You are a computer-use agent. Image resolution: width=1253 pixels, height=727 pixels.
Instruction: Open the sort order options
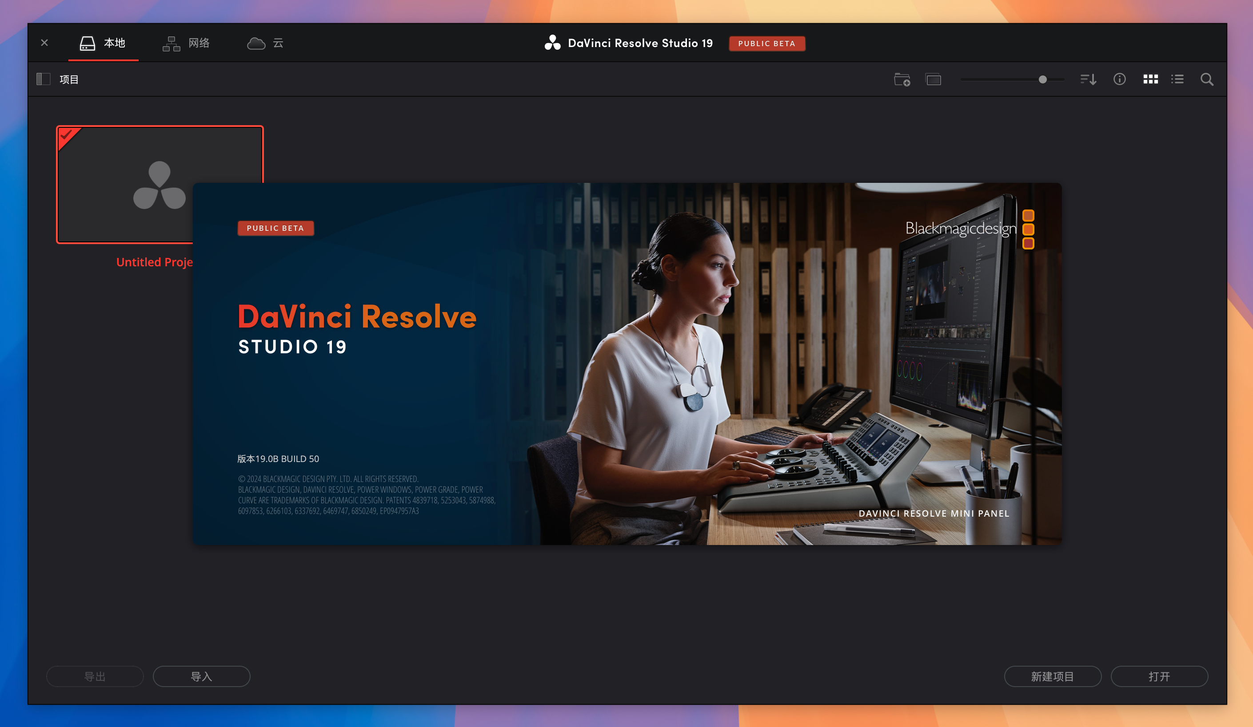(x=1089, y=79)
